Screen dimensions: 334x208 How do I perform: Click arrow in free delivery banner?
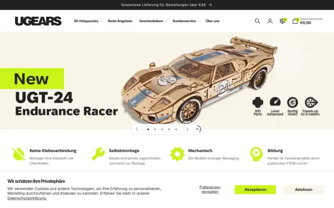click(x=210, y=5)
